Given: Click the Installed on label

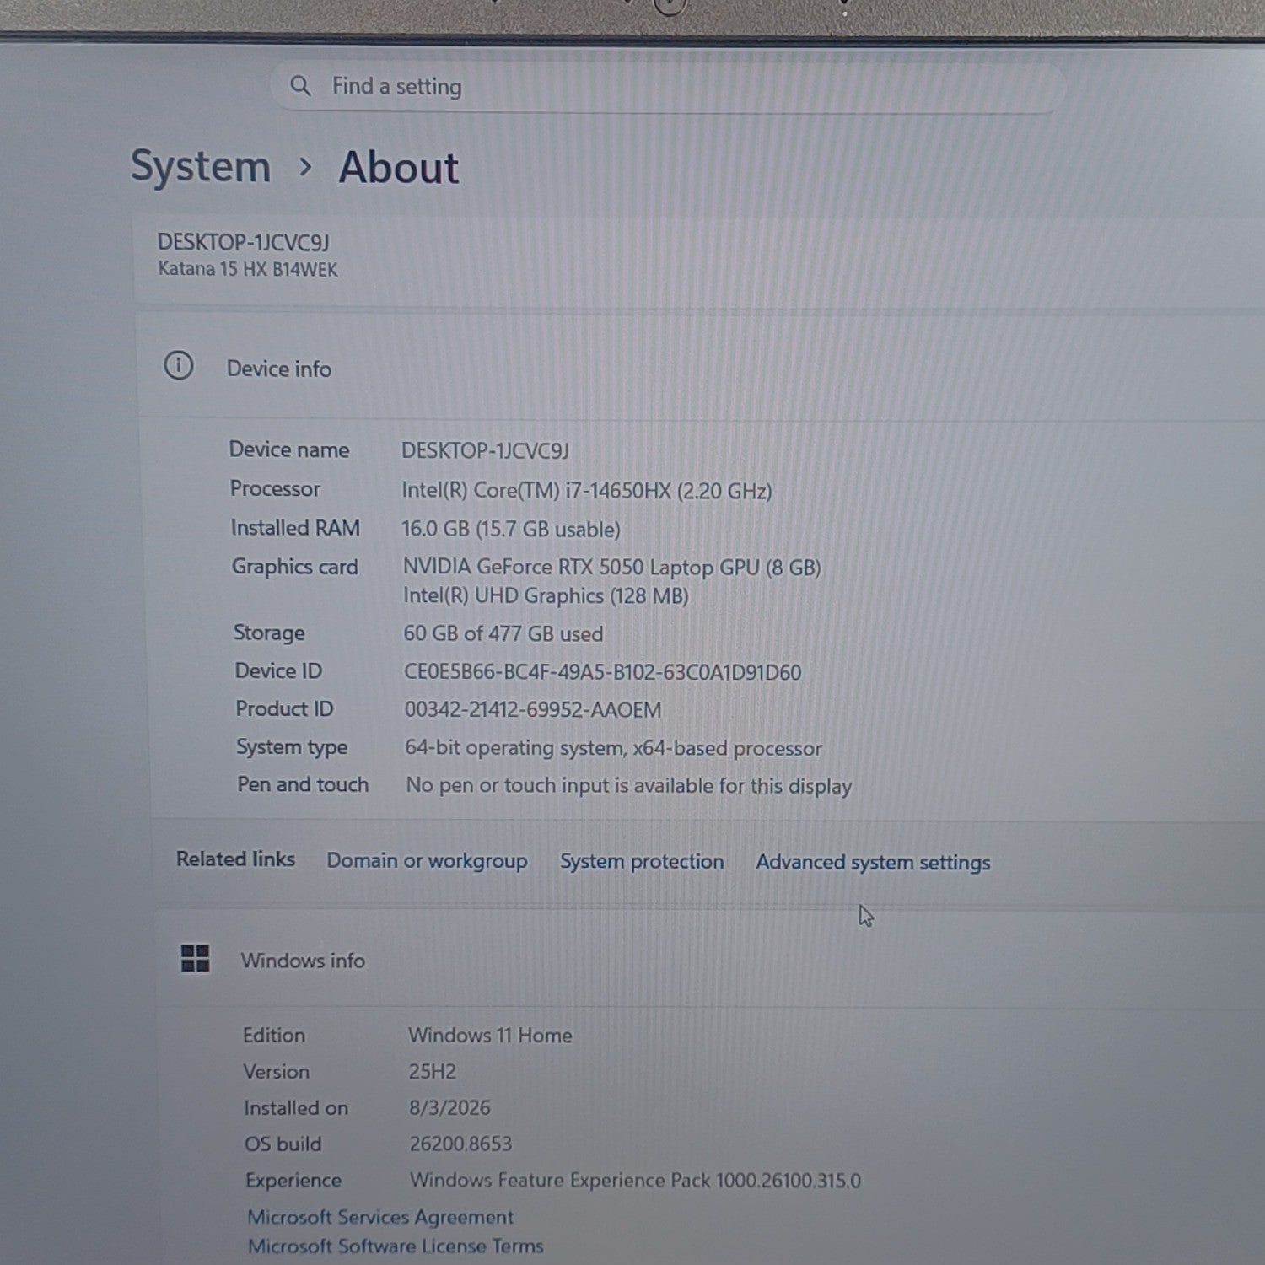Looking at the screenshot, I should pos(296,1108).
